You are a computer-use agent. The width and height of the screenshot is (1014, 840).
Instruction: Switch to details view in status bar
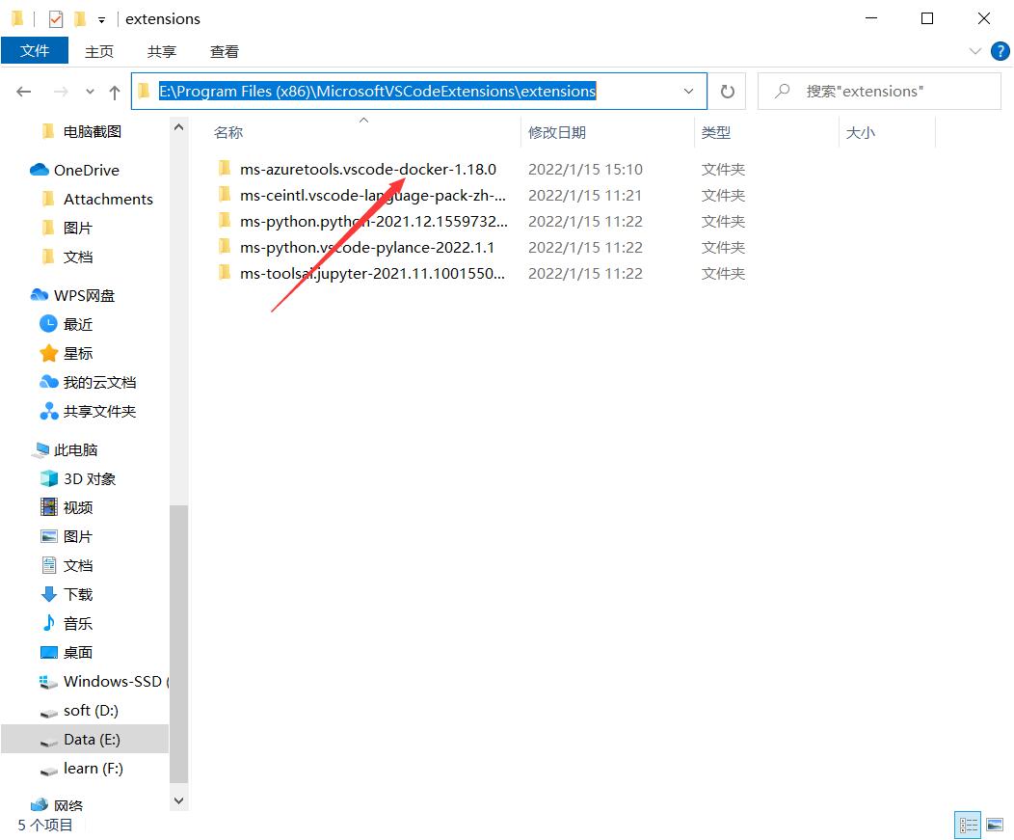coord(968,825)
